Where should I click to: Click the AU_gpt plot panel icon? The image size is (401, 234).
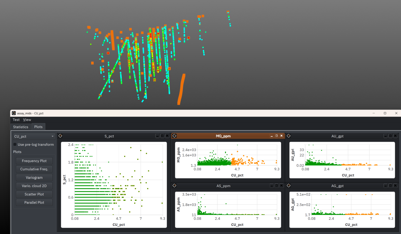click(x=289, y=136)
